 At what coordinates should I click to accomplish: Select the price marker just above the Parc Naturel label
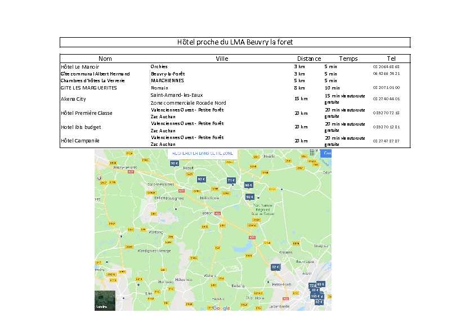tap(250, 197)
